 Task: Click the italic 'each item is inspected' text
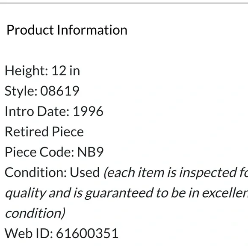tap(172, 173)
